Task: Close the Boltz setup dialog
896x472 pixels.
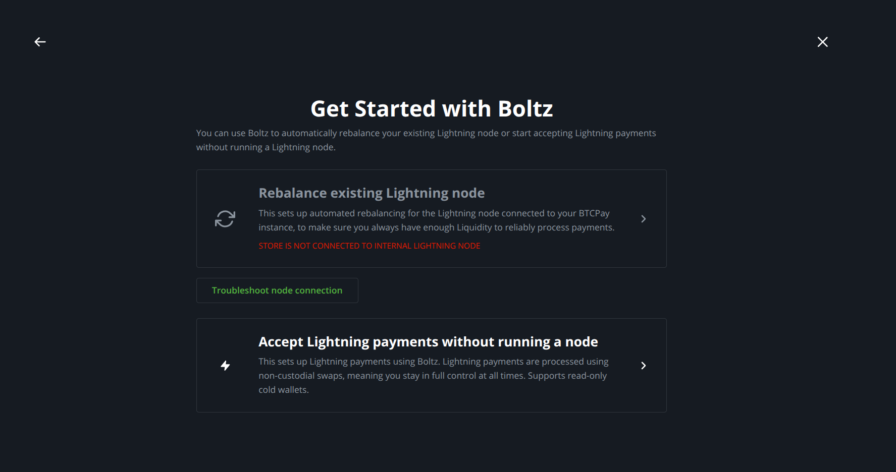Action: tap(822, 42)
